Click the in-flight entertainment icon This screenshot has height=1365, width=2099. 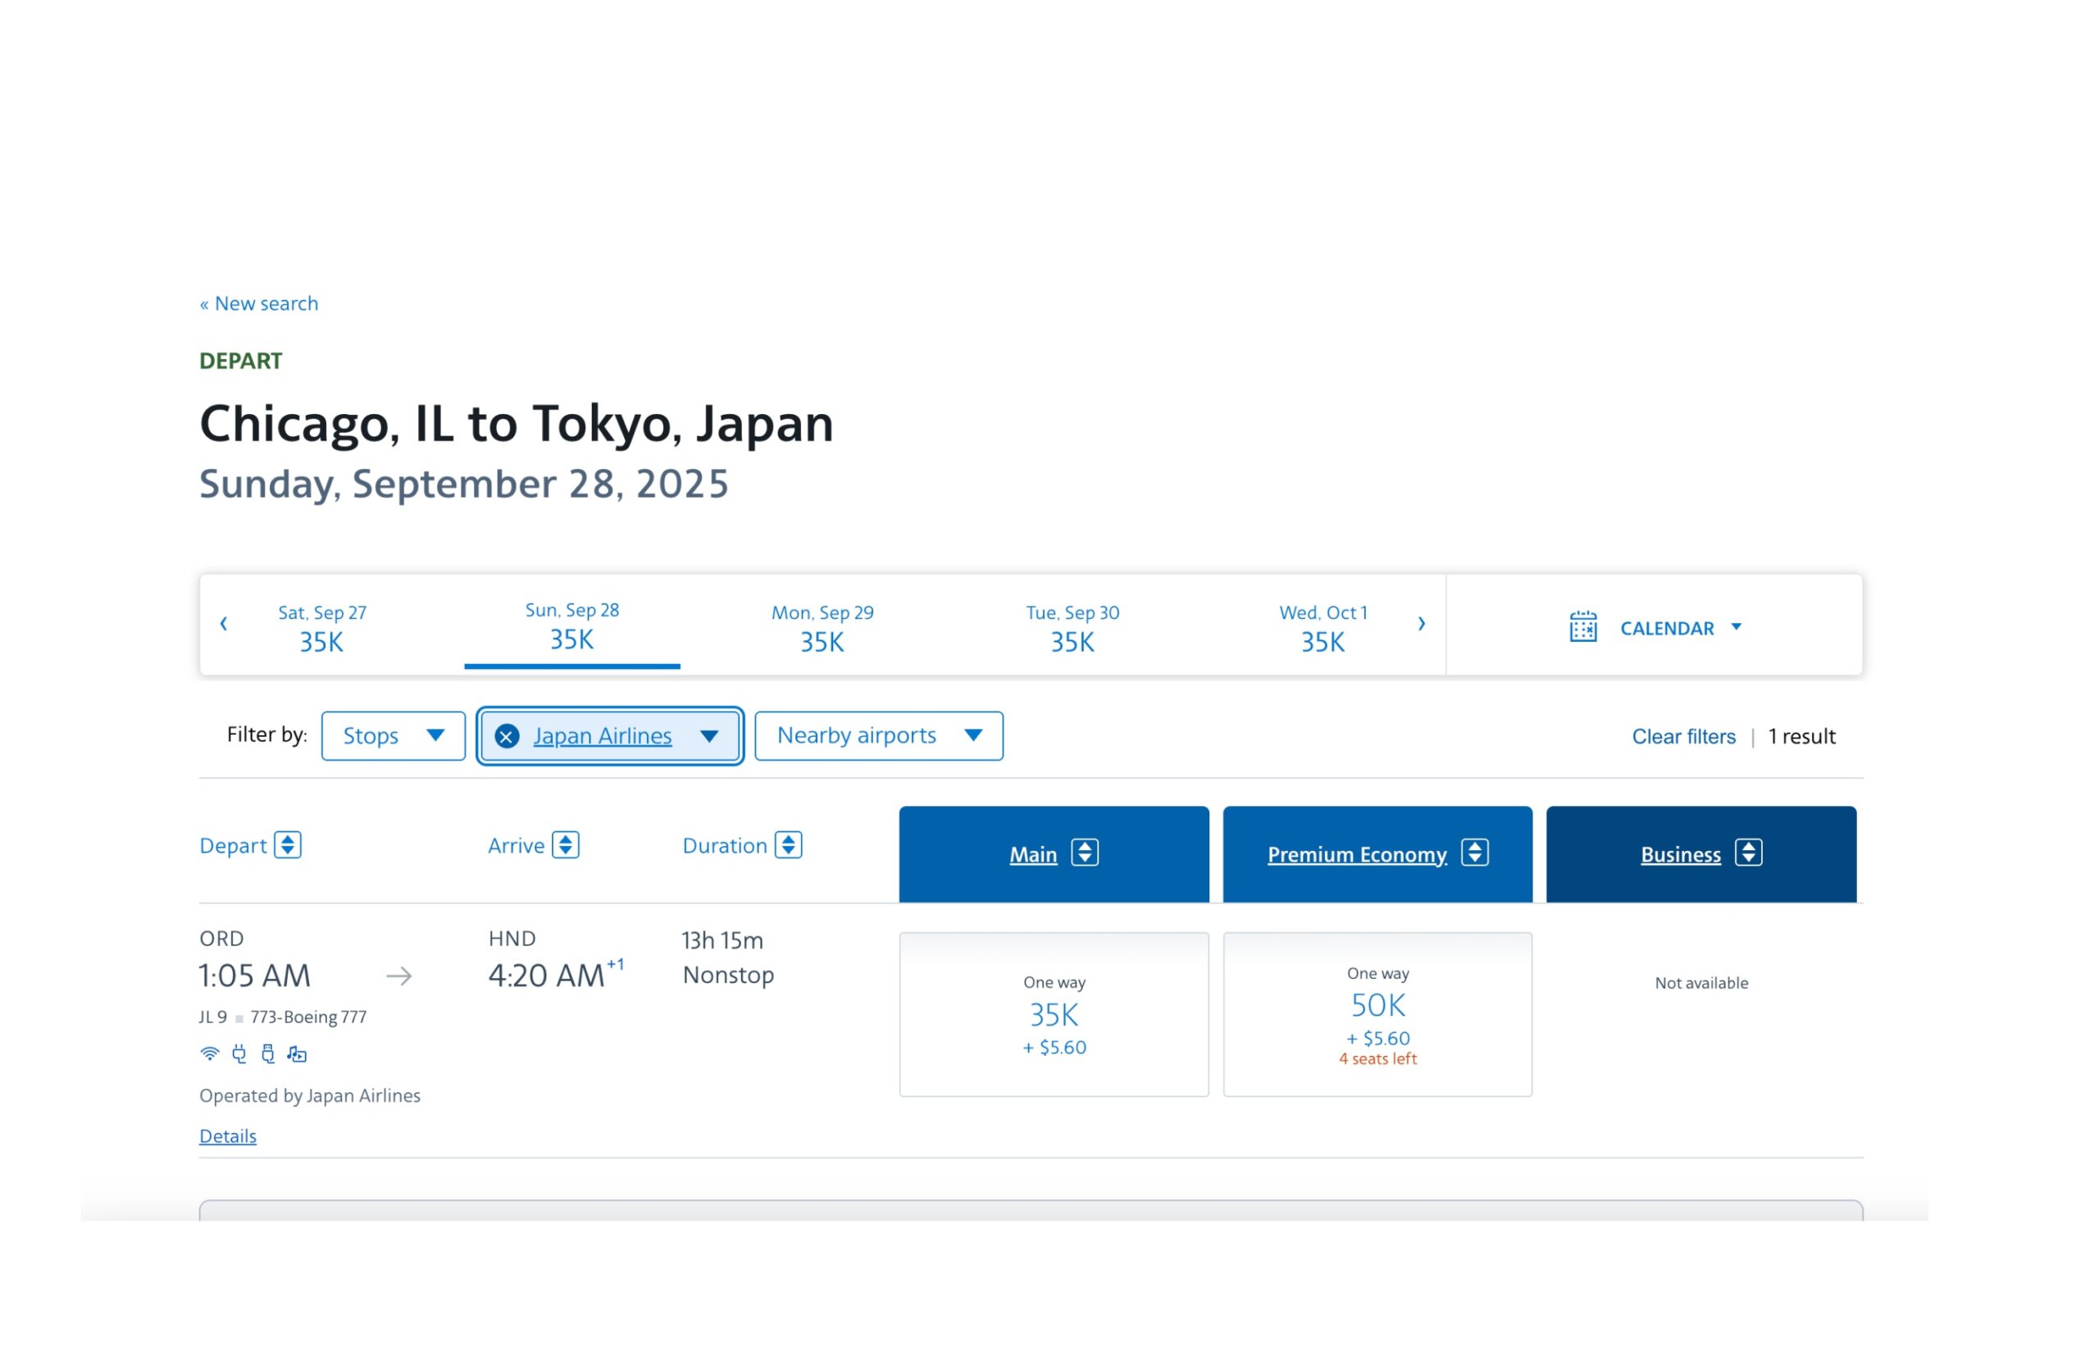pos(297,1053)
